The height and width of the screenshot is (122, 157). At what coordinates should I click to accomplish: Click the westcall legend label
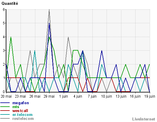[20, 111]
